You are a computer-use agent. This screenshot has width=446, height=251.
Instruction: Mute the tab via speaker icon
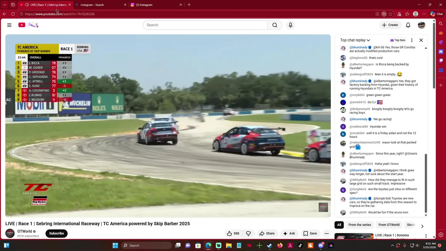(x=27, y=5)
